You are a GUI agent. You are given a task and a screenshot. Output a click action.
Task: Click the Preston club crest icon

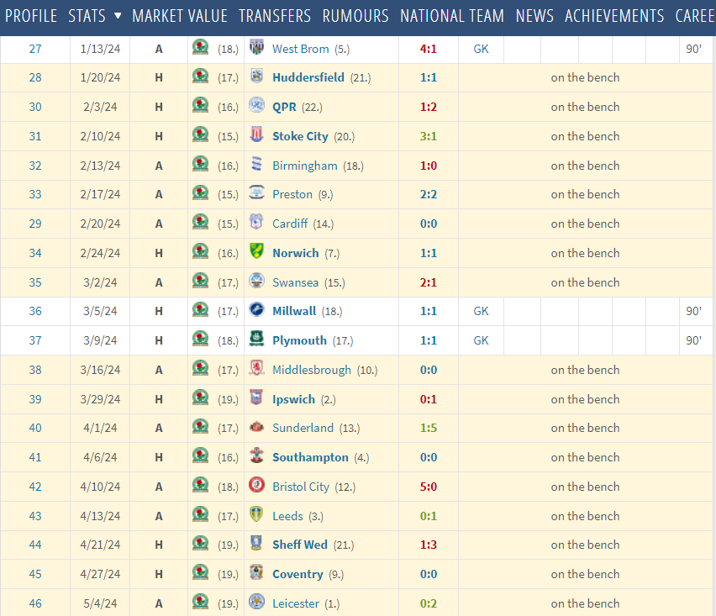click(x=256, y=192)
